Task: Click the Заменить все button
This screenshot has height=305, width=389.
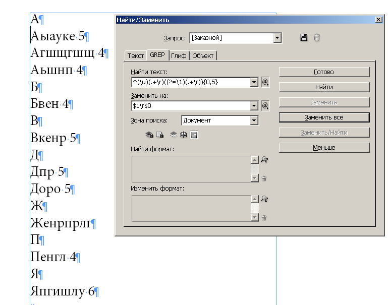Action: coord(324,117)
